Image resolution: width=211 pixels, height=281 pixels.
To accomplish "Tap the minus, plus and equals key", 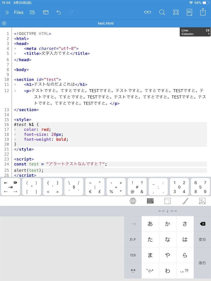I will pos(116,187).
